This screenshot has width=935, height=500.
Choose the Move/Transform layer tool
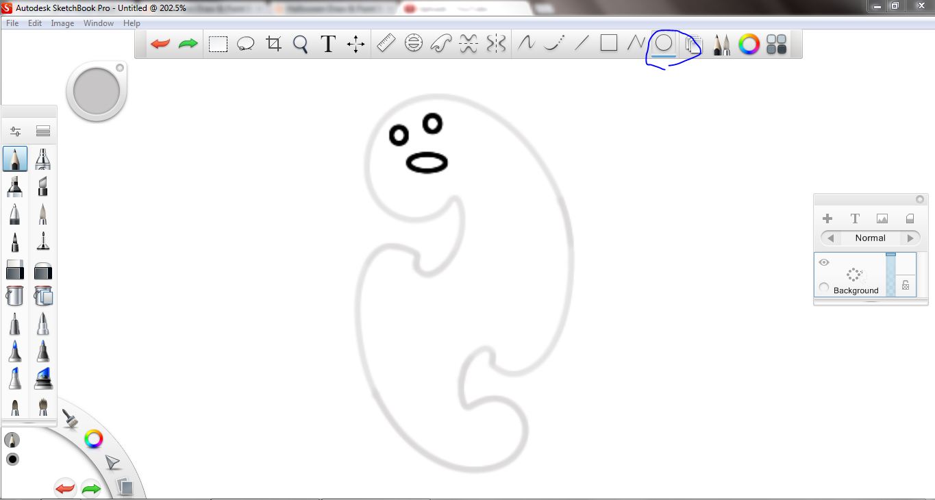click(356, 45)
